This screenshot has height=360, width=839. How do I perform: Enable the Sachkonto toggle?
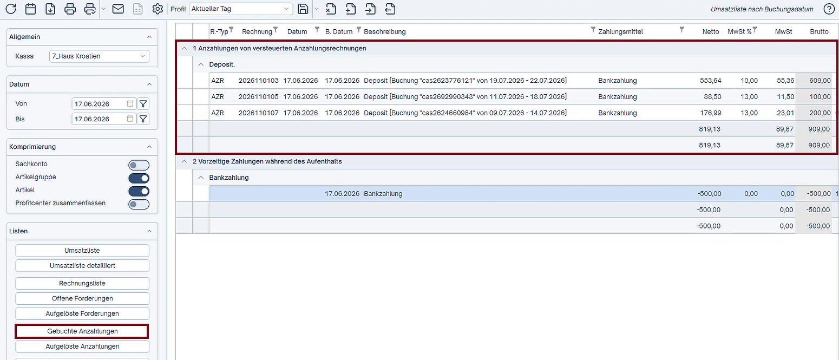139,165
